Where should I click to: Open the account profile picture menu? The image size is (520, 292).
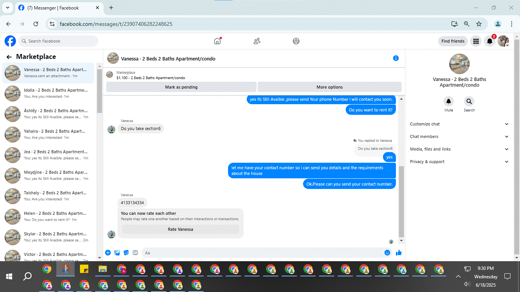[503, 41]
